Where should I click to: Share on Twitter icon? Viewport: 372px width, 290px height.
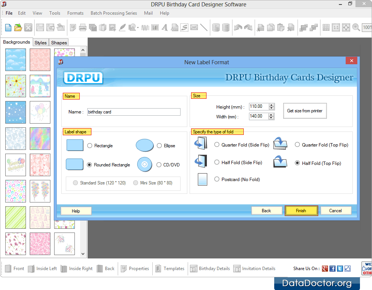coord(340,269)
